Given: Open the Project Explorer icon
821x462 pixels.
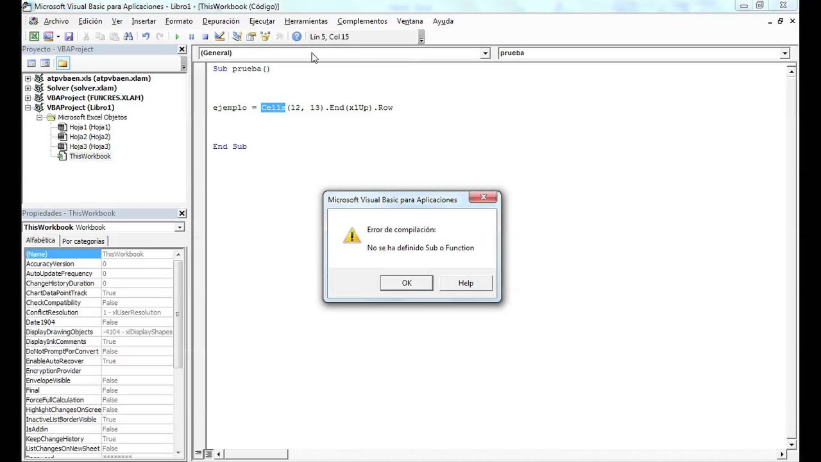Looking at the screenshot, I should point(237,37).
